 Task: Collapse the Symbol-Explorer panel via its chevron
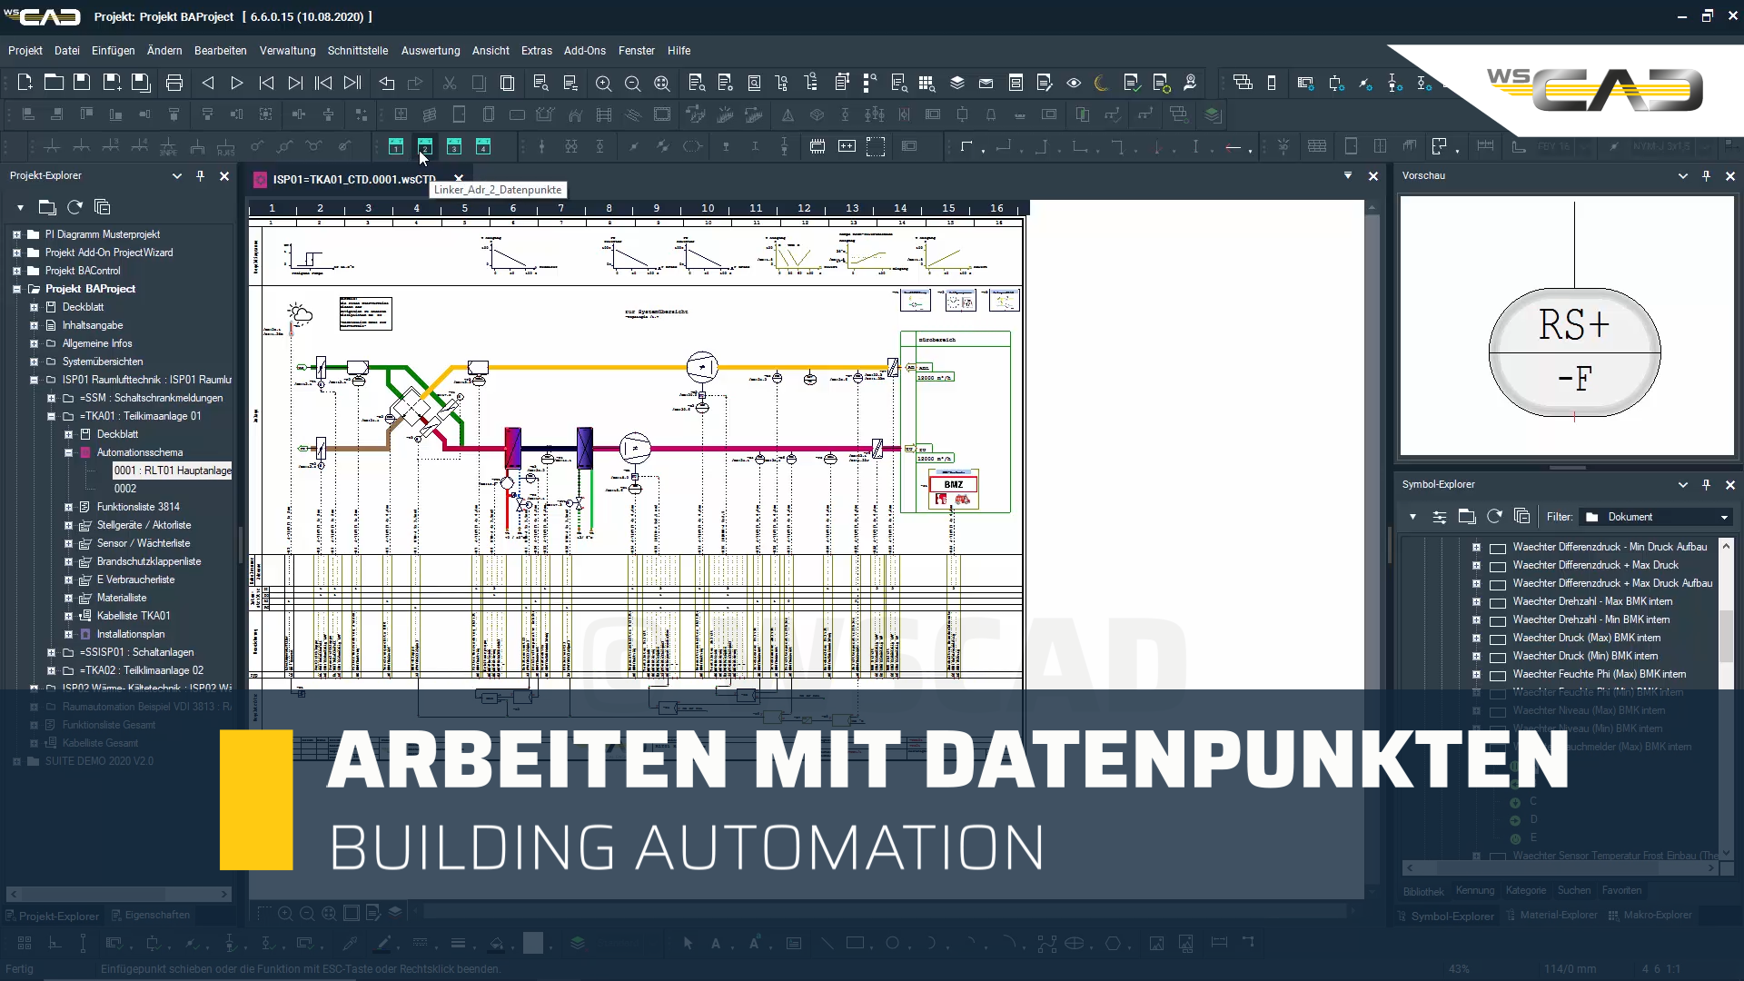point(1682,484)
